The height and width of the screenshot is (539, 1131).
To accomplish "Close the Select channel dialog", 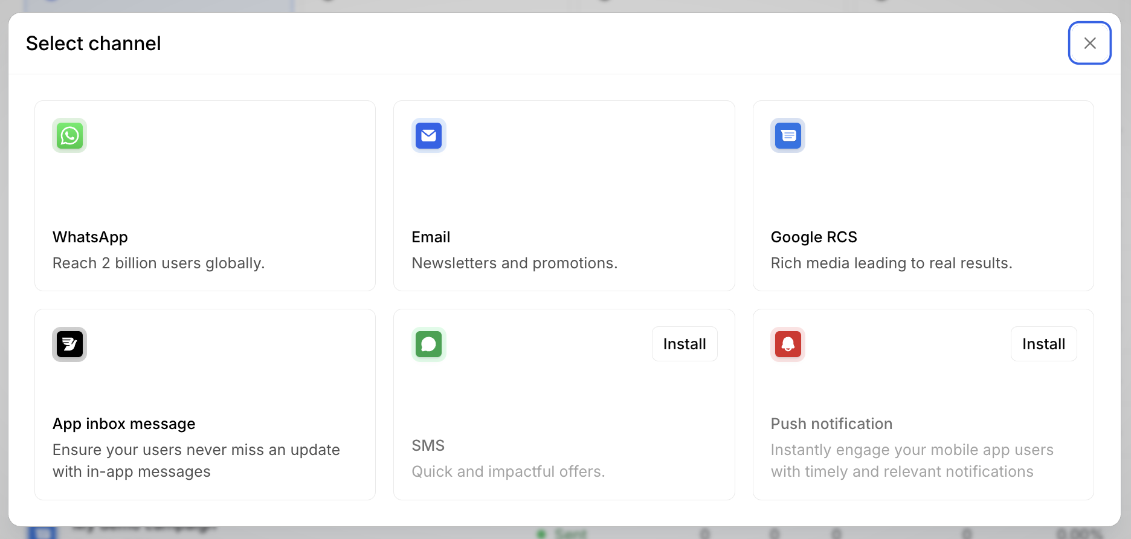I will (x=1089, y=43).
